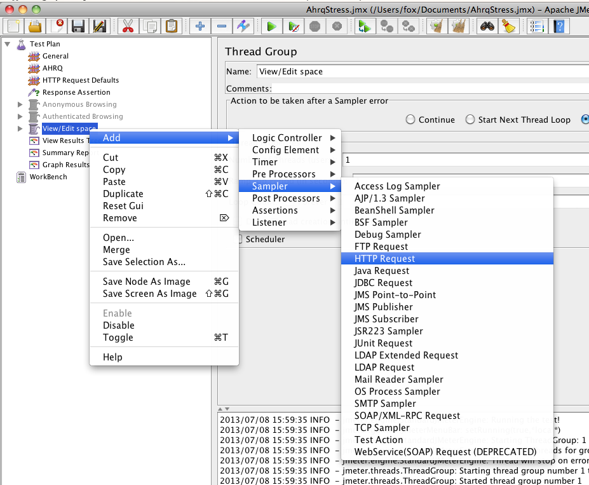The height and width of the screenshot is (485, 589).
Task: Expand the Authenticated Browsing thread group
Action: point(20,116)
